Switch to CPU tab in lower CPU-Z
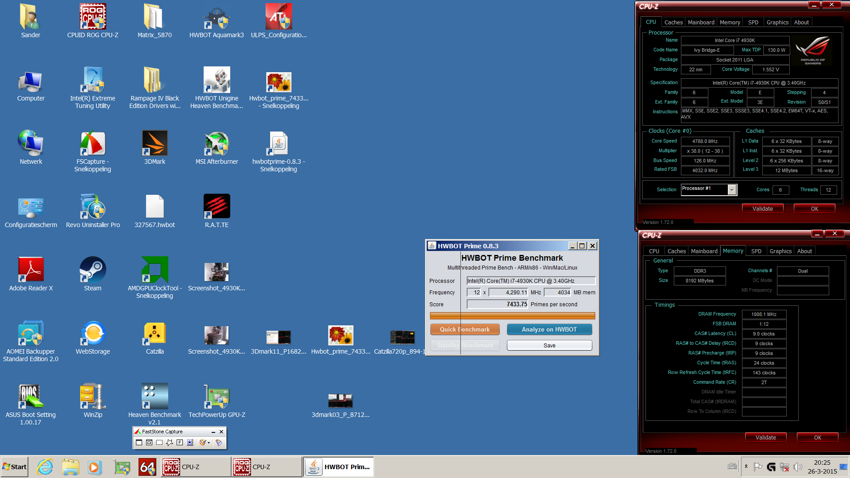Screen dimensions: 850x478 [654, 251]
